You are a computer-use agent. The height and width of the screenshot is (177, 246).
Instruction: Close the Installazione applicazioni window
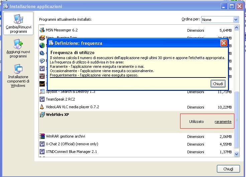[239, 6]
